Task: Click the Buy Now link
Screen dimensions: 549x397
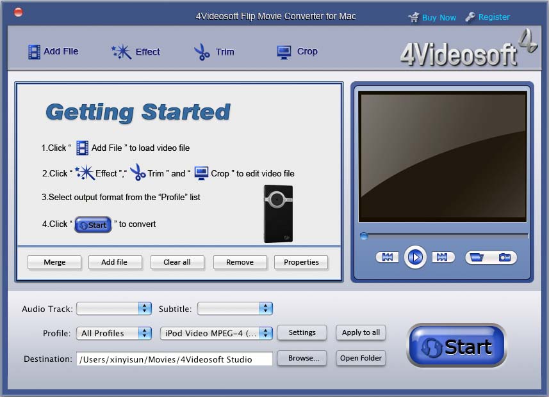Action: 438,17
